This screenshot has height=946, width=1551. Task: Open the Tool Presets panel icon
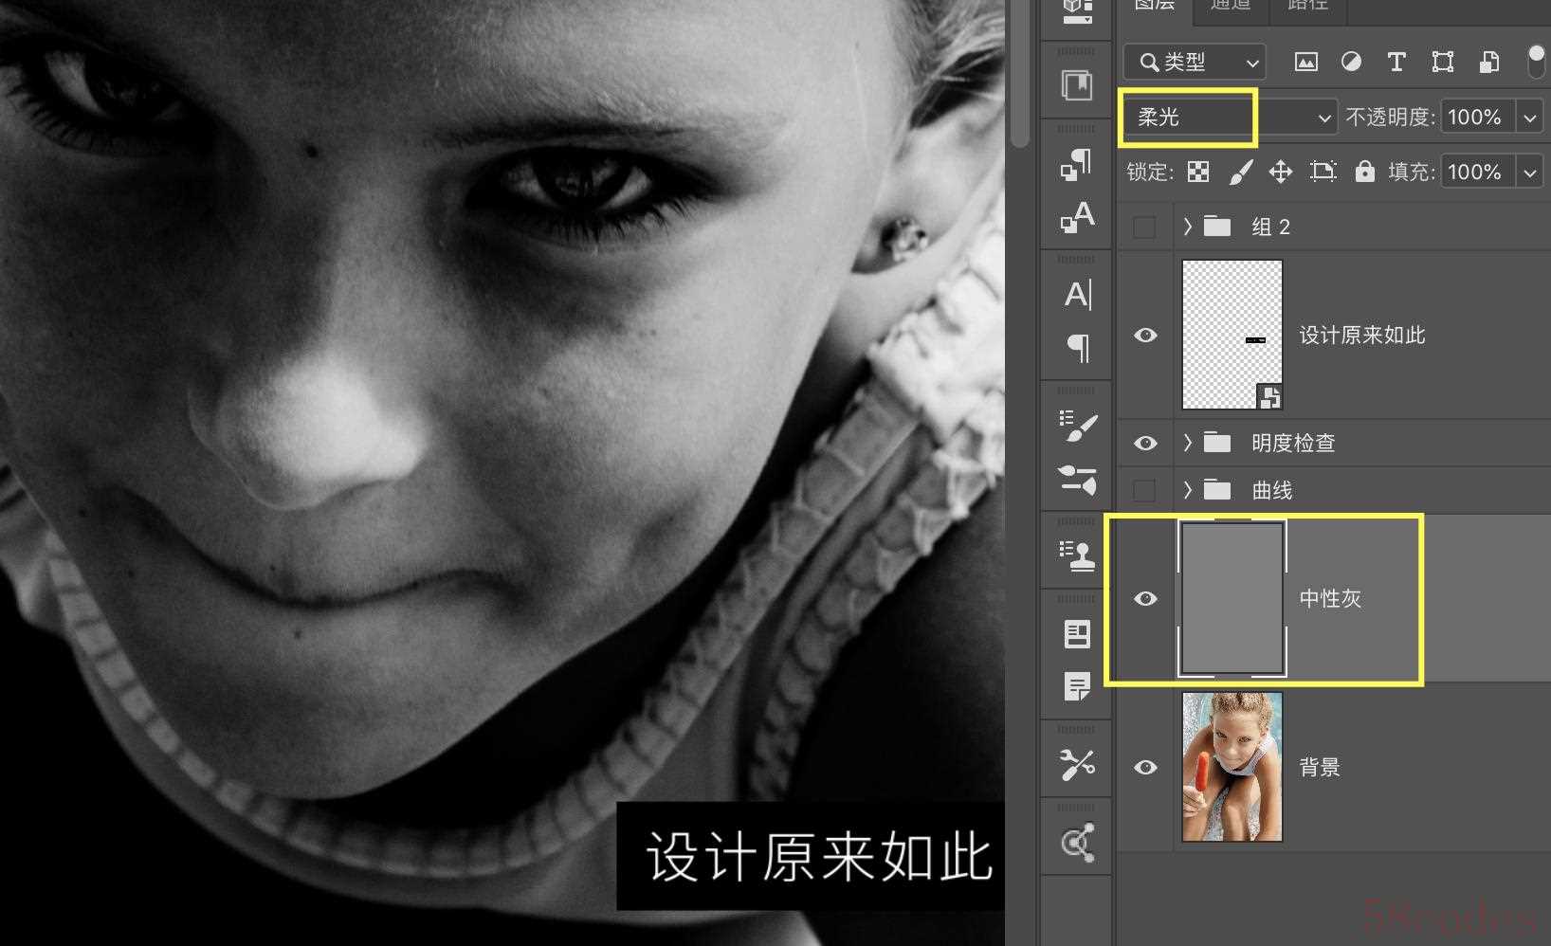(x=1077, y=764)
